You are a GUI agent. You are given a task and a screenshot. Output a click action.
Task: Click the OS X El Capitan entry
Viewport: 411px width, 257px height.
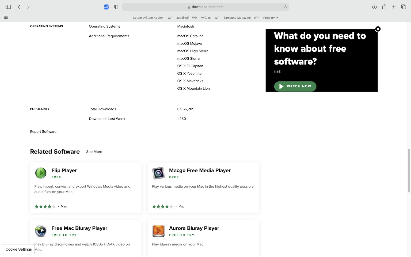190,66
